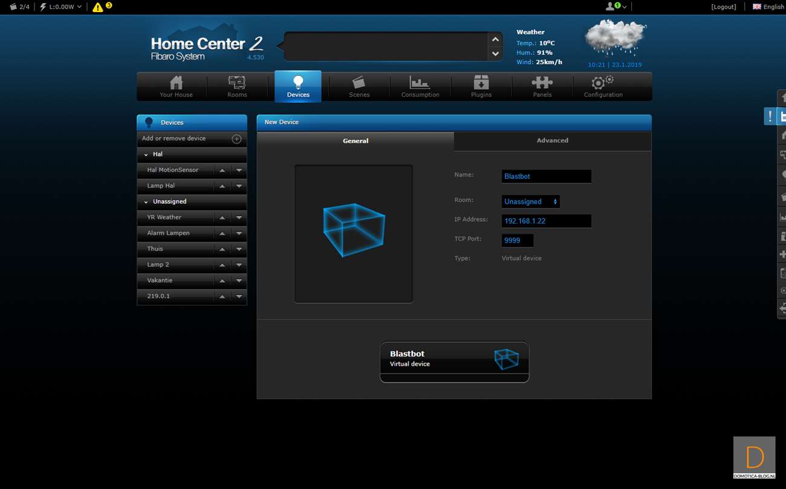Select YR Weather device
The height and width of the screenshot is (489, 786).
point(164,217)
